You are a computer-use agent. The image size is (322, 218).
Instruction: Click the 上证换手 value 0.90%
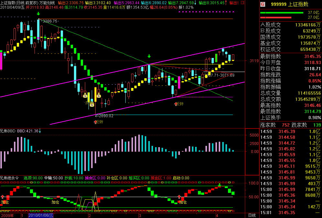point(315,118)
